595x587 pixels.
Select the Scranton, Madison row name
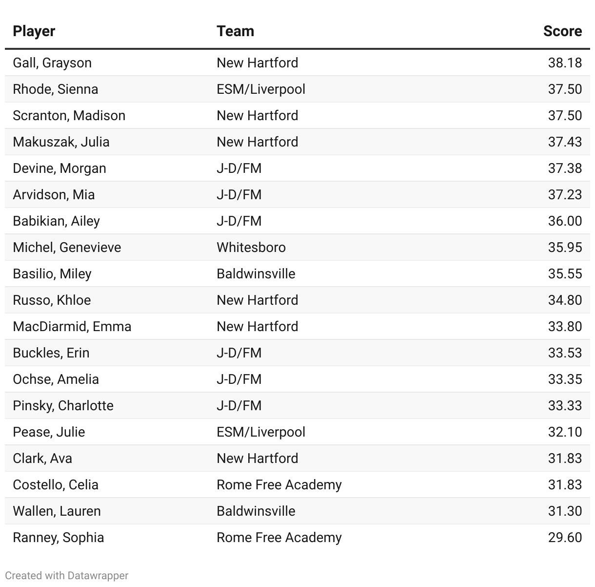69,116
